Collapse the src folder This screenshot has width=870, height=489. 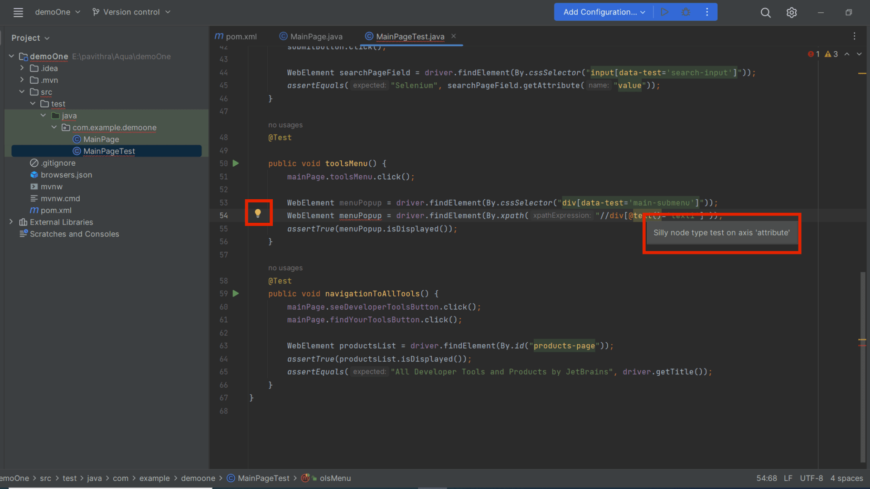[22, 91]
